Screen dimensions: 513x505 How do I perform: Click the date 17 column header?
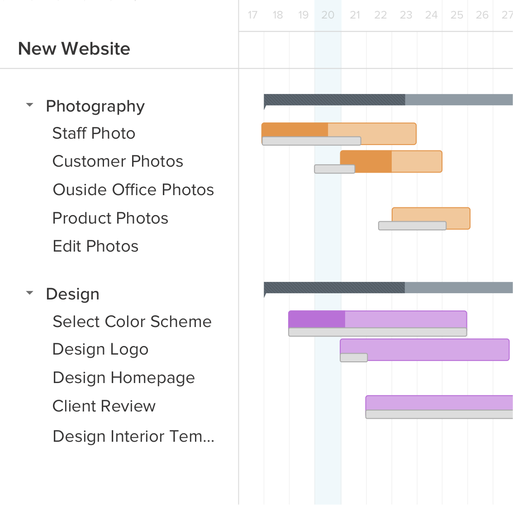coord(252,15)
